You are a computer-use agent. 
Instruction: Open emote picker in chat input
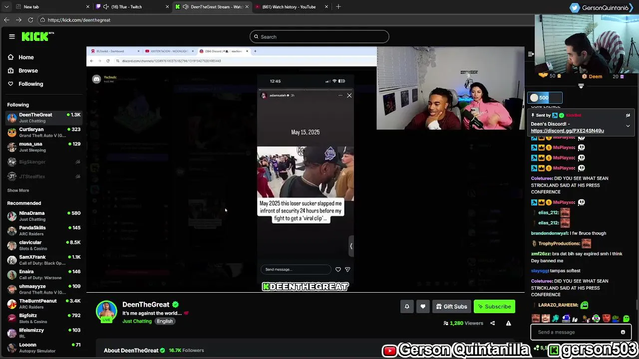[x=623, y=332]
